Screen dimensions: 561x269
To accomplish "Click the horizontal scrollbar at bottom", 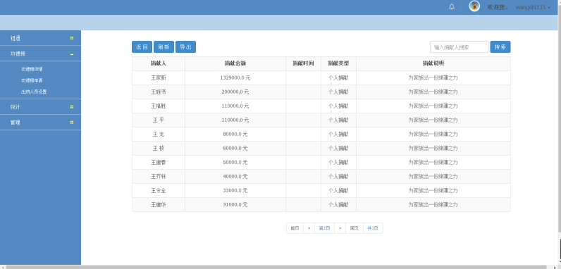I will click(280, 267).
